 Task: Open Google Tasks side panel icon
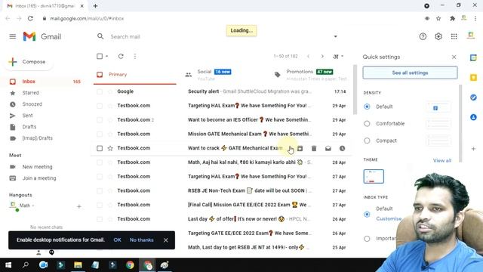click(x=473, y=97)
